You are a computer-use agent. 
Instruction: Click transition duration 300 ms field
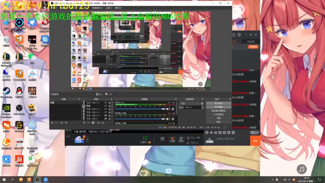tap(193, 107)
